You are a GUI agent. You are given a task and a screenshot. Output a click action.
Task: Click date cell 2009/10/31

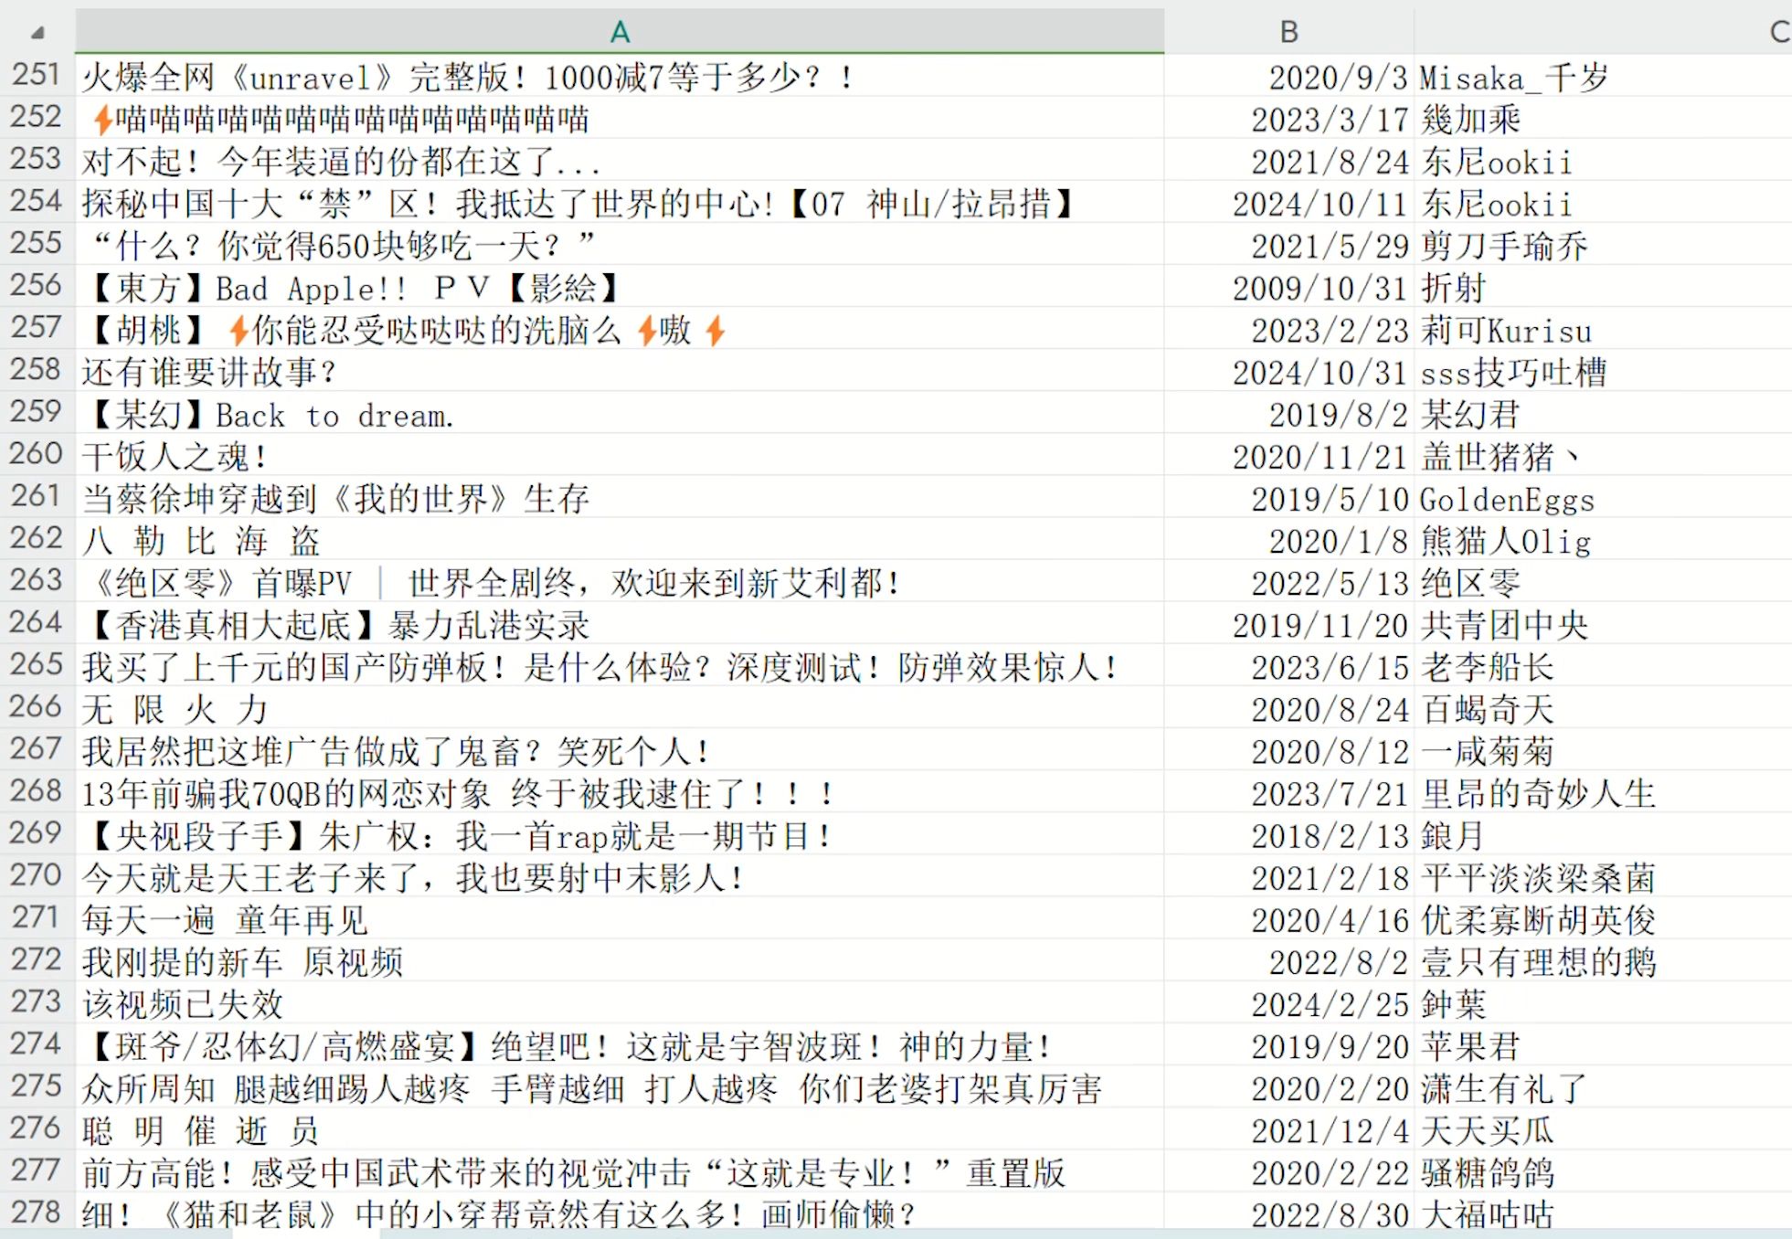[x=1289, y=286]
